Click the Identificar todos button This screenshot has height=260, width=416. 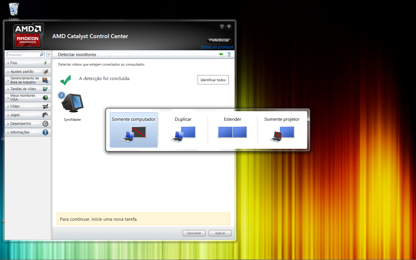pos(213,80)
